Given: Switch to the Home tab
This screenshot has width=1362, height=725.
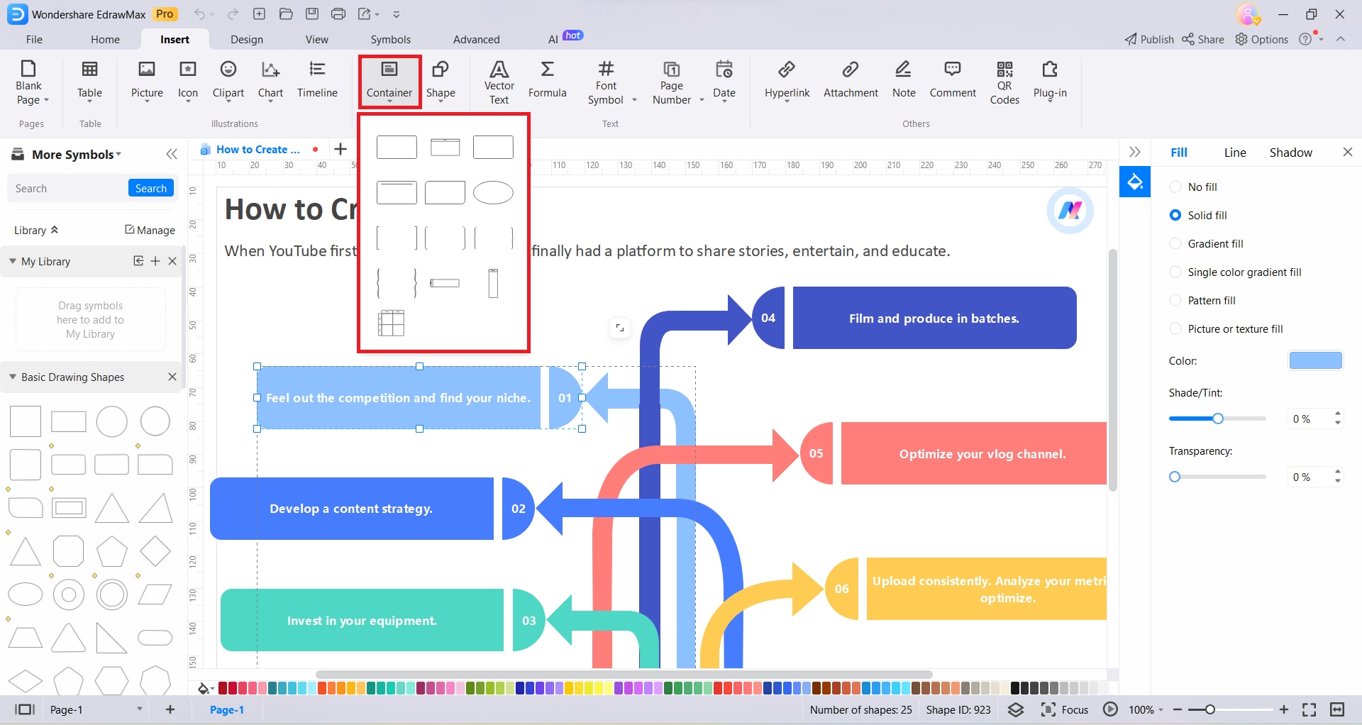Looking at the screenshot, I should pos(105,40).
